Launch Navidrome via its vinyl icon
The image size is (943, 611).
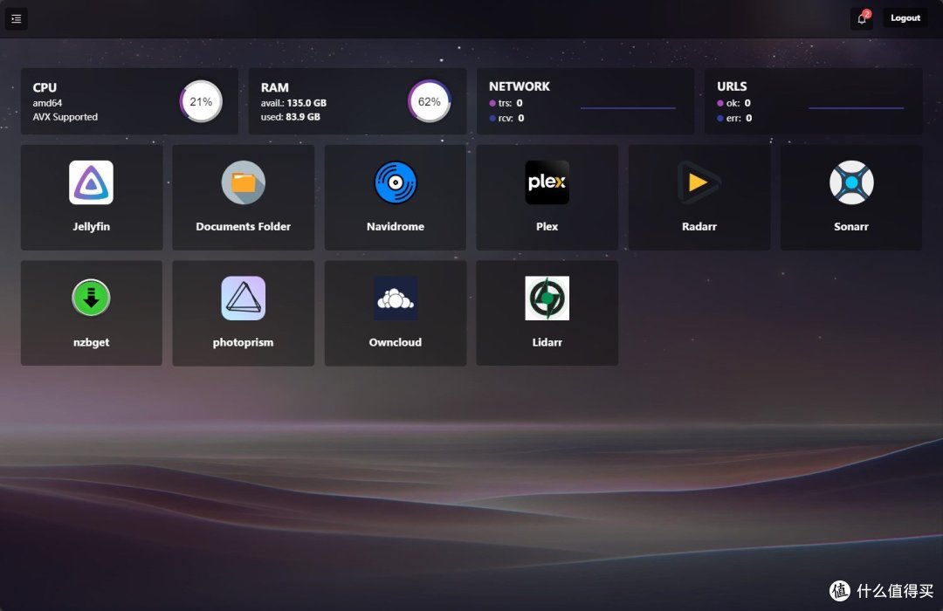tap(396, 182)
